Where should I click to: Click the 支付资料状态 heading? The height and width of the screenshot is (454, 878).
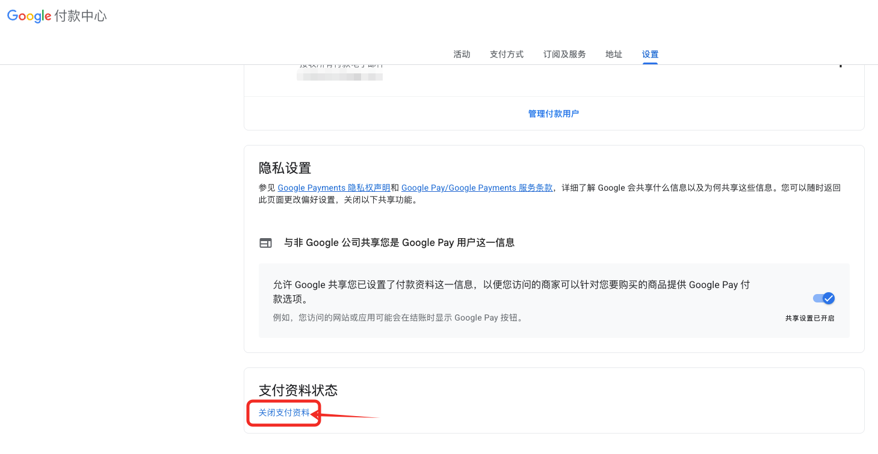[x=298, y=390]
